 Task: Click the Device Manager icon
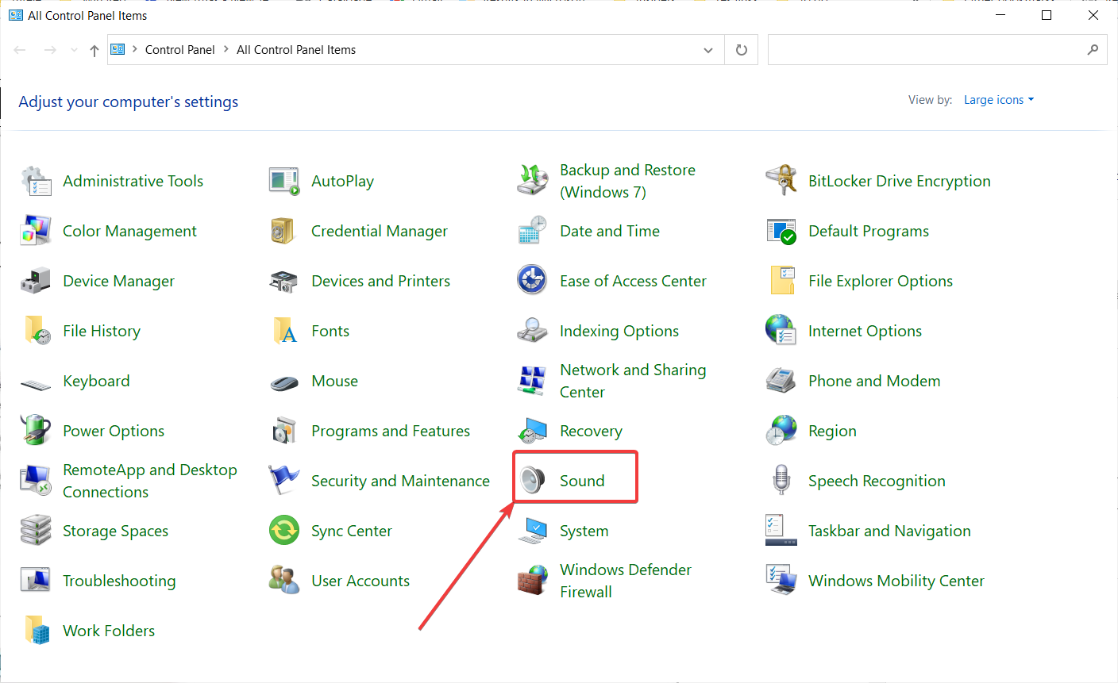36,282
